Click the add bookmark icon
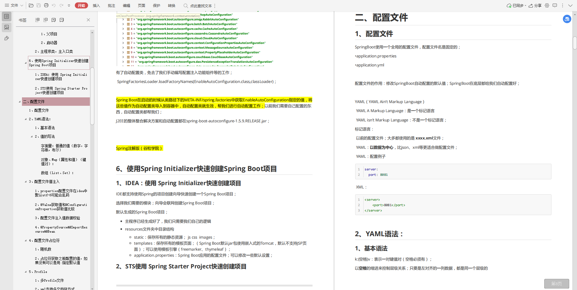 [53, 20]
